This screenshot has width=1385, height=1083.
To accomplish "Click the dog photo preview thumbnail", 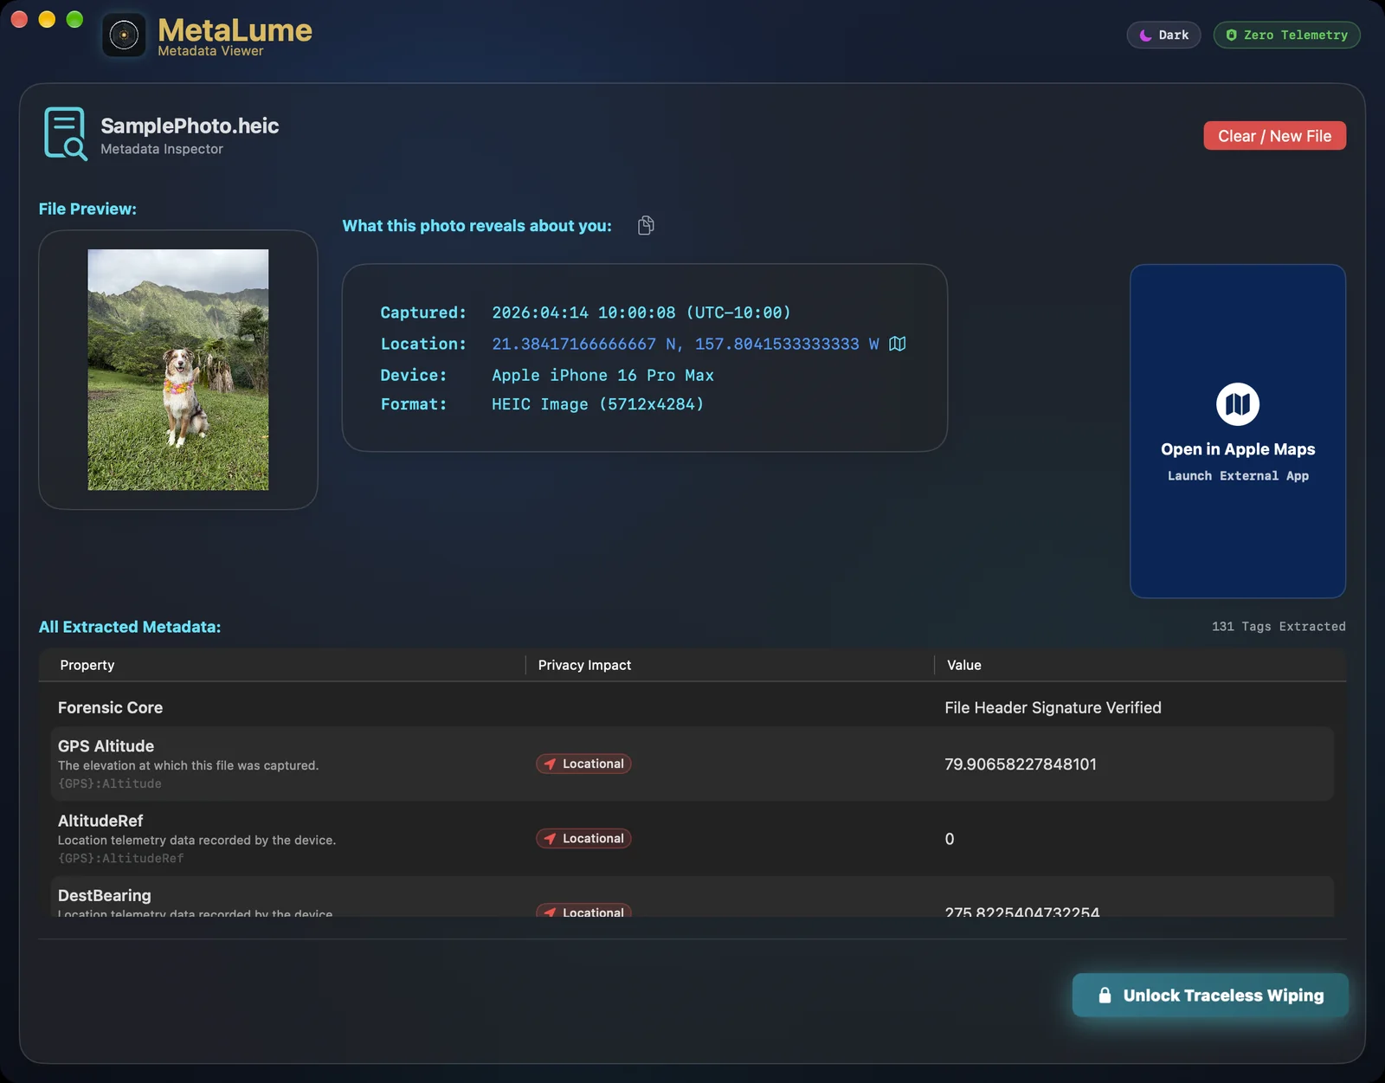I will [x=178, y=370].
